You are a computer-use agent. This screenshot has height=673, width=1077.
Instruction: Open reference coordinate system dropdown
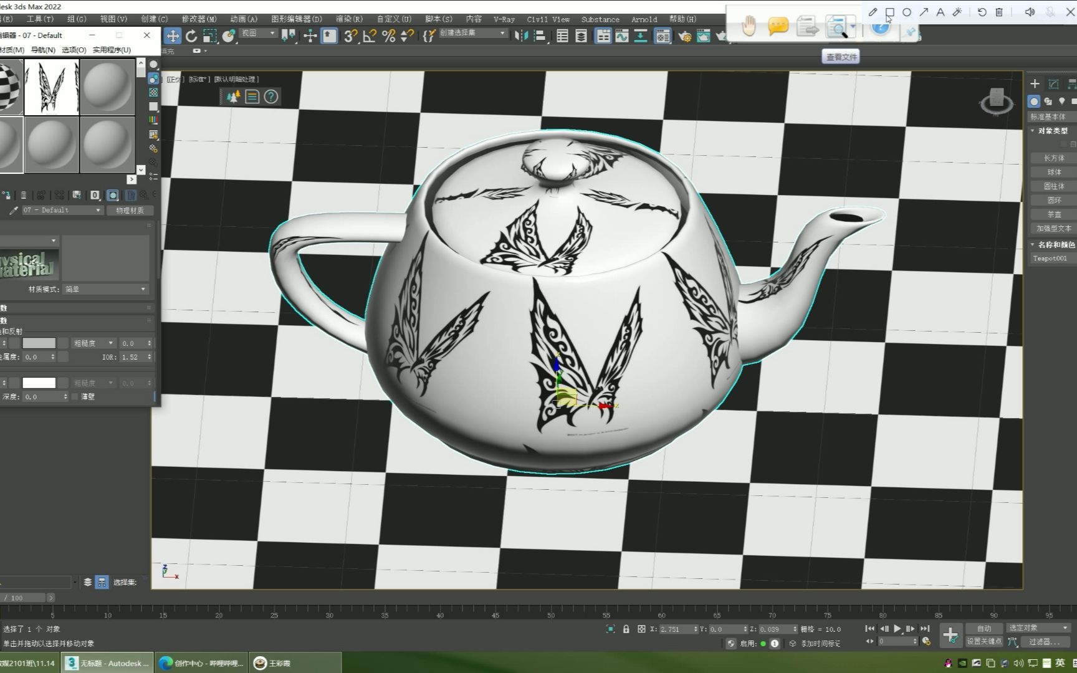[x=259, y=33]
